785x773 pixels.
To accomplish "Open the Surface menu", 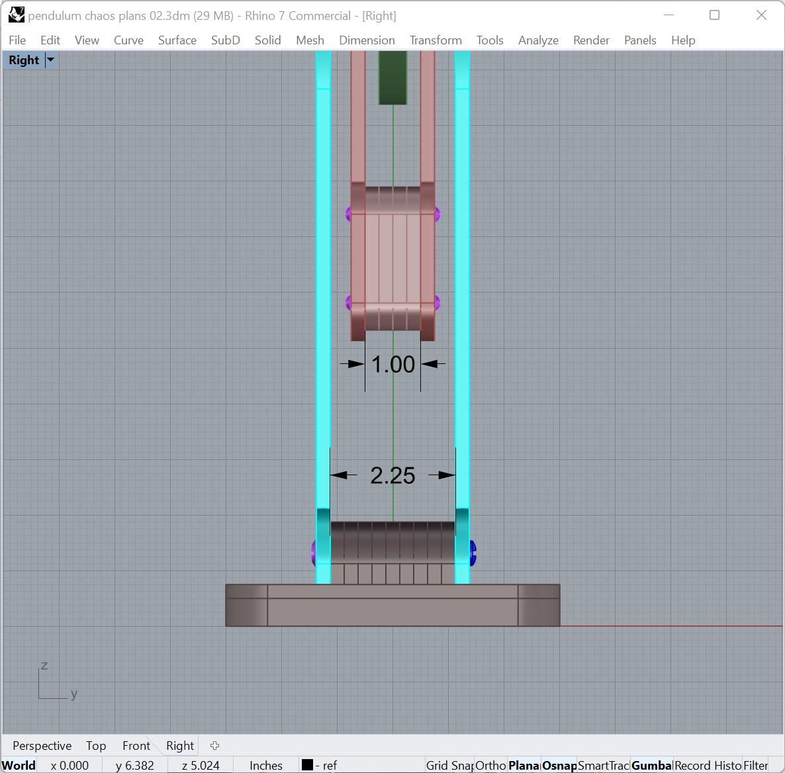I will click(x=177, y=40).
